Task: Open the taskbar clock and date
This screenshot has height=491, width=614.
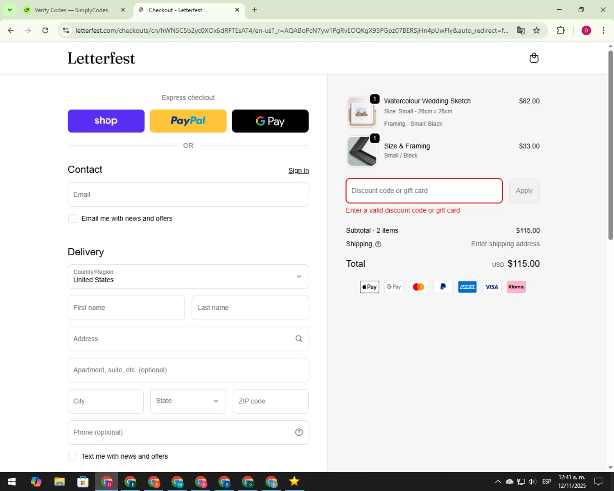Action: pyautogui.click(x=572, y=482)
